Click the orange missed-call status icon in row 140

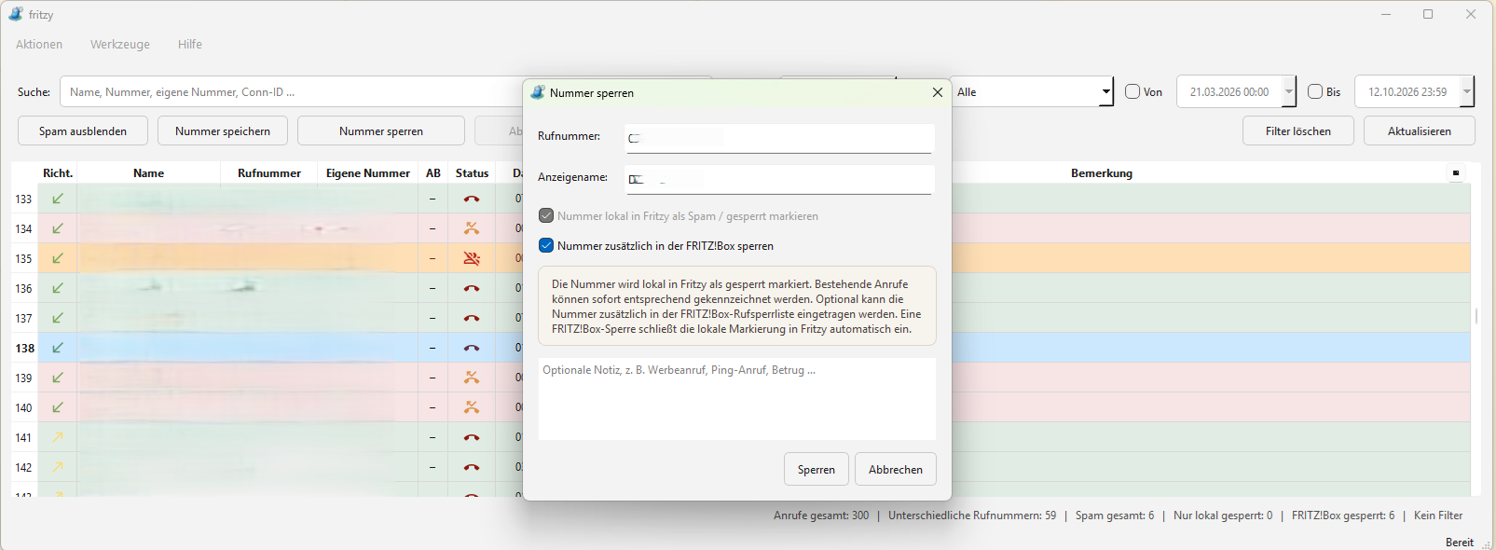pos(472,407)
